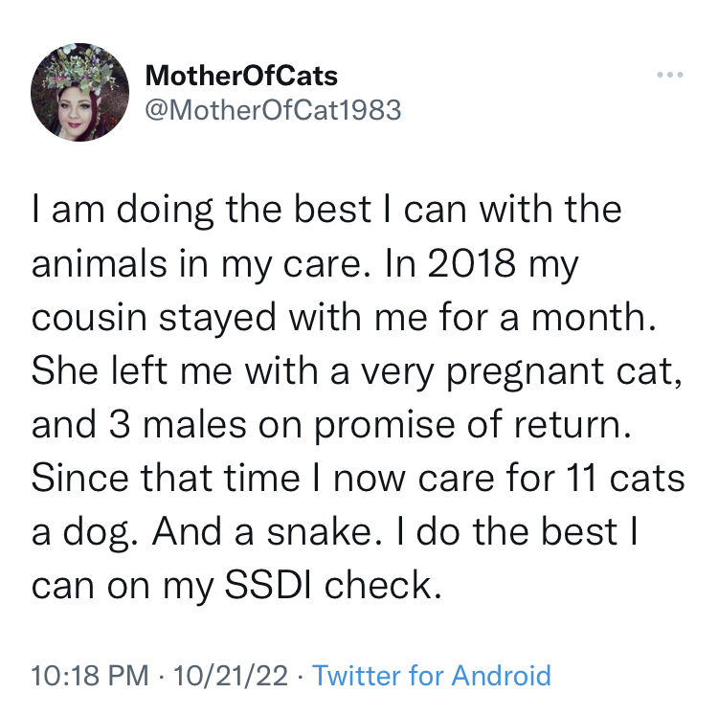
Task: Open the three-dot more options menu
Action: [669, 75]
